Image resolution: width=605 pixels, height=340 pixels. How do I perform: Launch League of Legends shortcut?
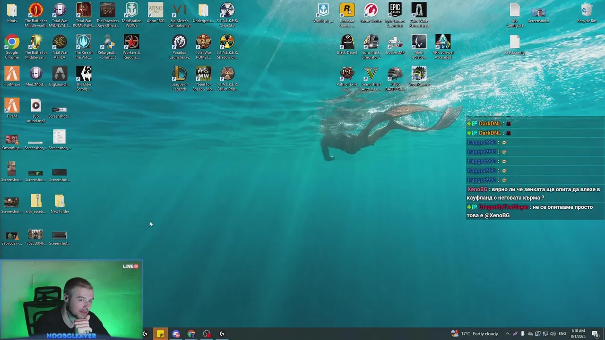(180, 78)
